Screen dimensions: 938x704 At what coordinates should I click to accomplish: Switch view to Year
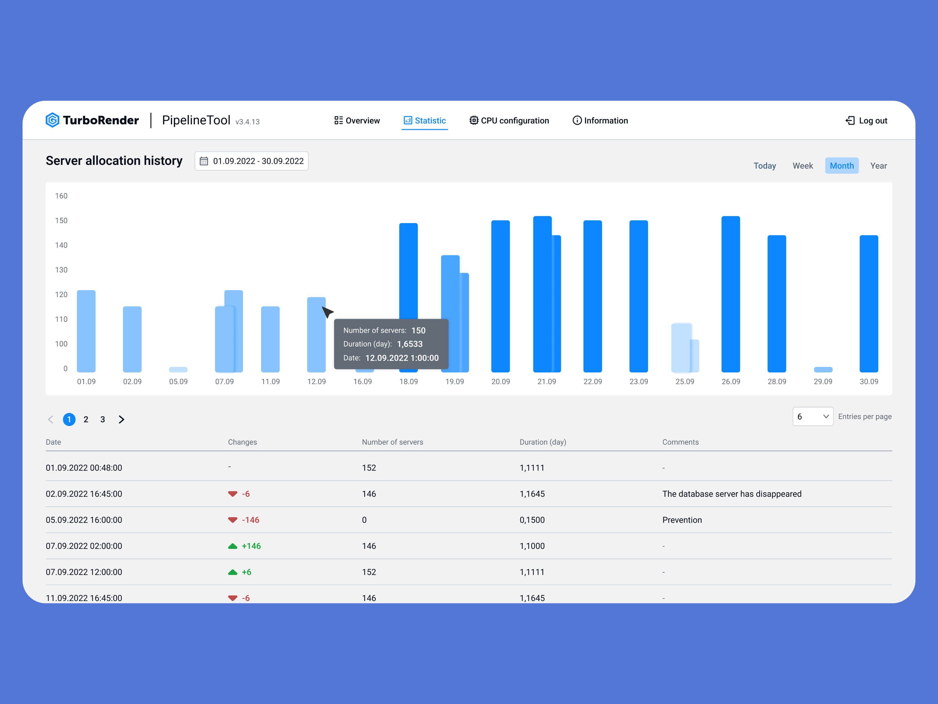click(878, 165)
